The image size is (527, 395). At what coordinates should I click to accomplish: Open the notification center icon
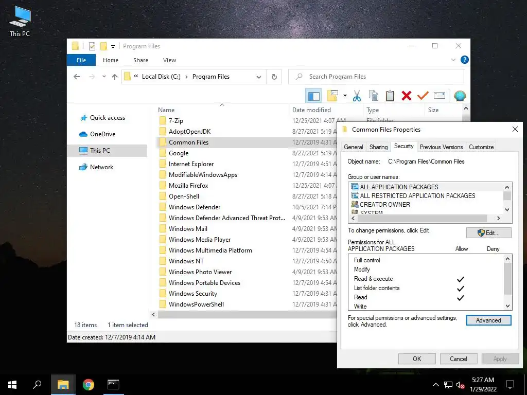(510, 385)
